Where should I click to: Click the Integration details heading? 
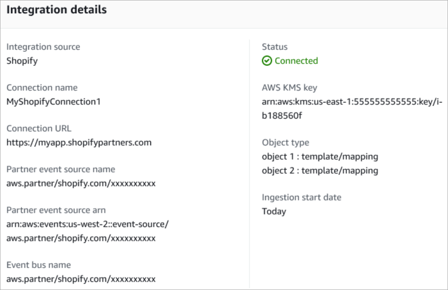click(x=57, y=10)
